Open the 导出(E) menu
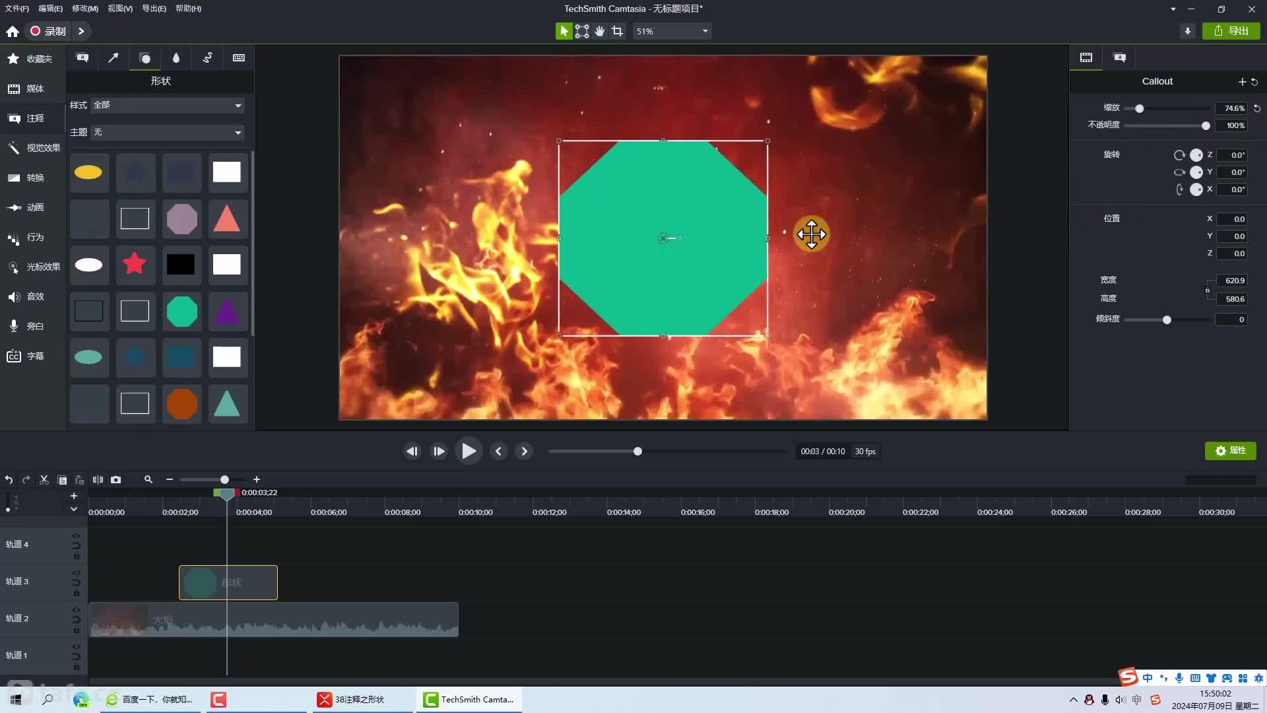Image resolution: width=1267 pixels, height=713 pixels. 154,9
